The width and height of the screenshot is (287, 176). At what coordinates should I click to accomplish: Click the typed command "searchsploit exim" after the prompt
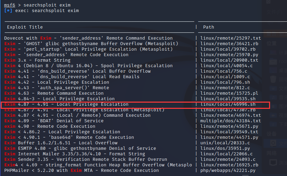click(47, 5)
